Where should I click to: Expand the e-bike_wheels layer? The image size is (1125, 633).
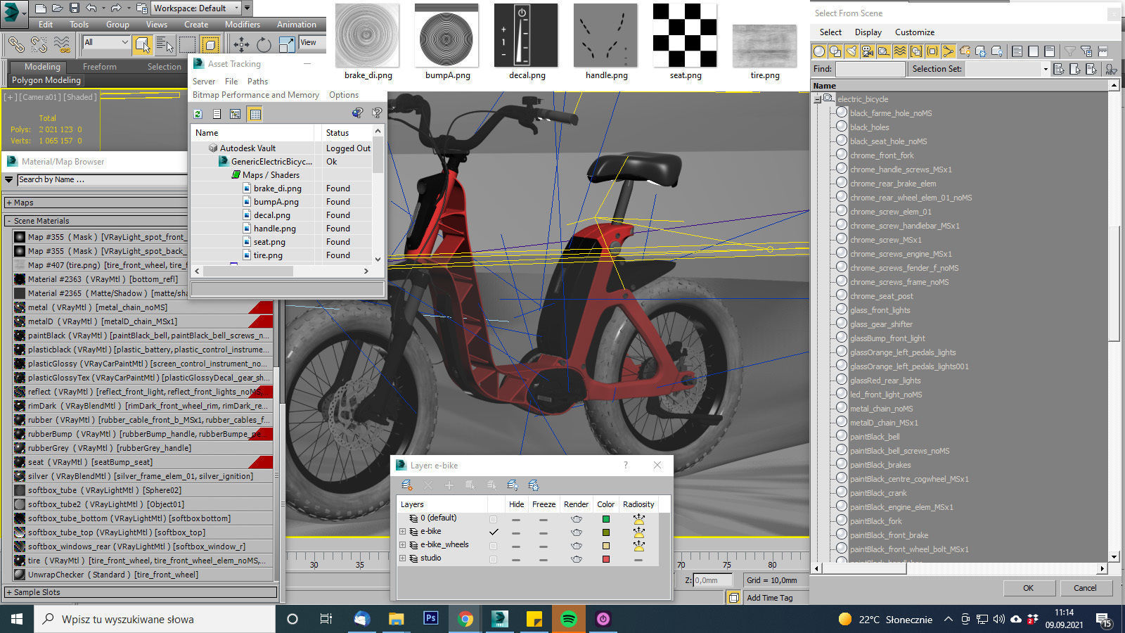[403, 545]
